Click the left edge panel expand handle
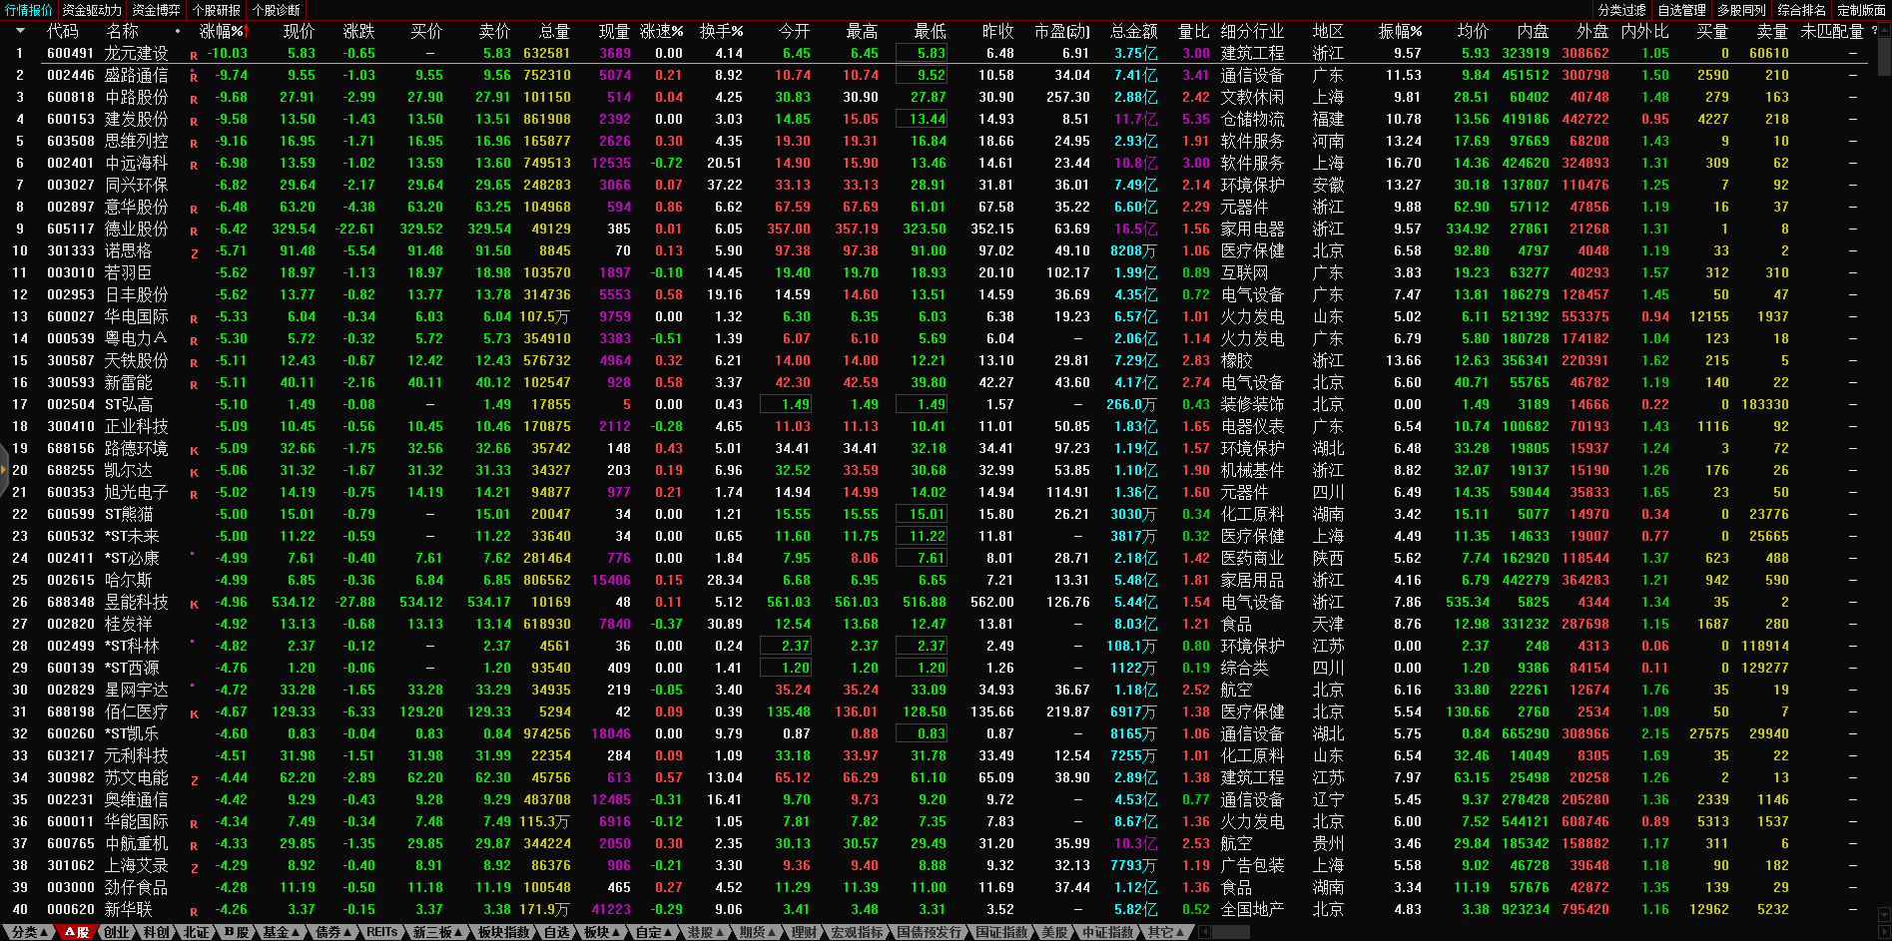Image resolution: width=1892 pixels, height=941 pixels. [x=4, y=480]
